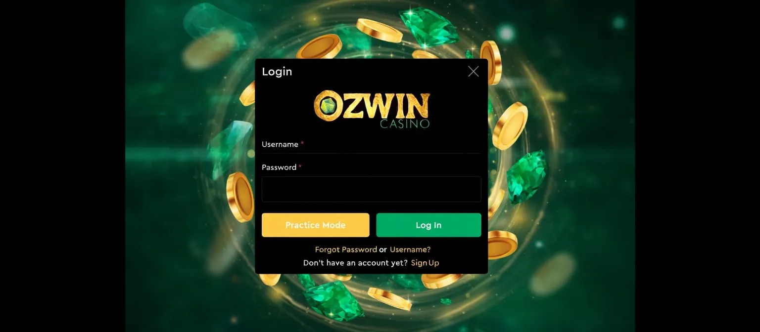Click the green Log In button
The width and height of the screenshot is (760, 332).
pyautogui.click(x=428, y=225)
